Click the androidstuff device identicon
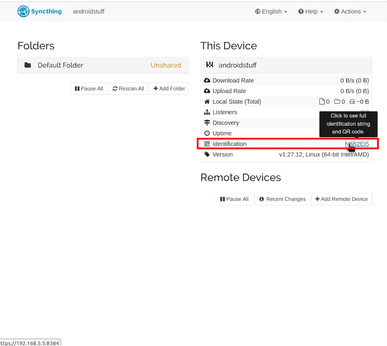 (x=209, y=65)
